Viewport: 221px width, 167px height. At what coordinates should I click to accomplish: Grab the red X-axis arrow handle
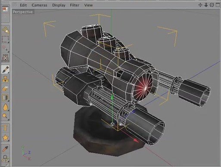tap(136, 140)
